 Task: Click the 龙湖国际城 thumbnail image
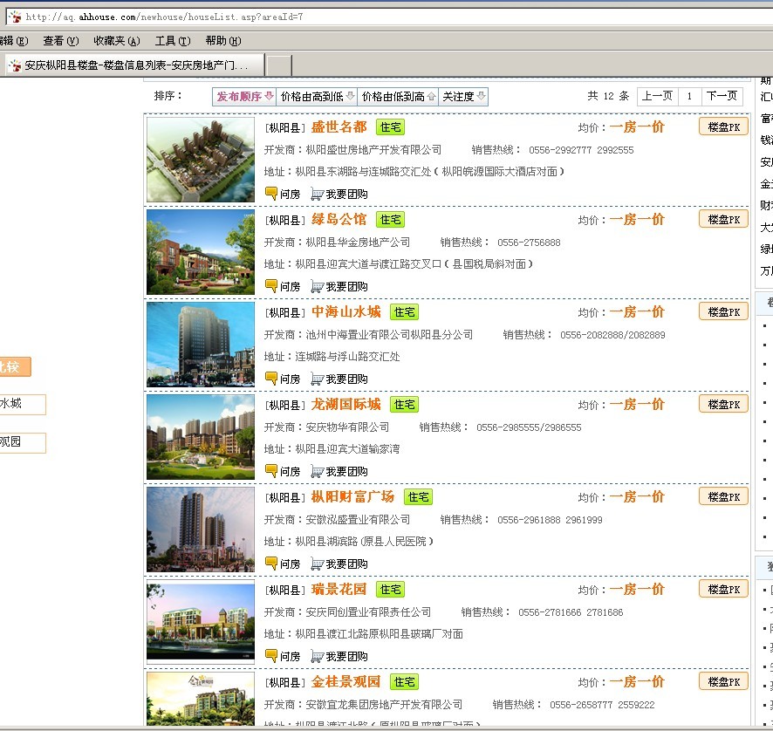pos(201,437)
